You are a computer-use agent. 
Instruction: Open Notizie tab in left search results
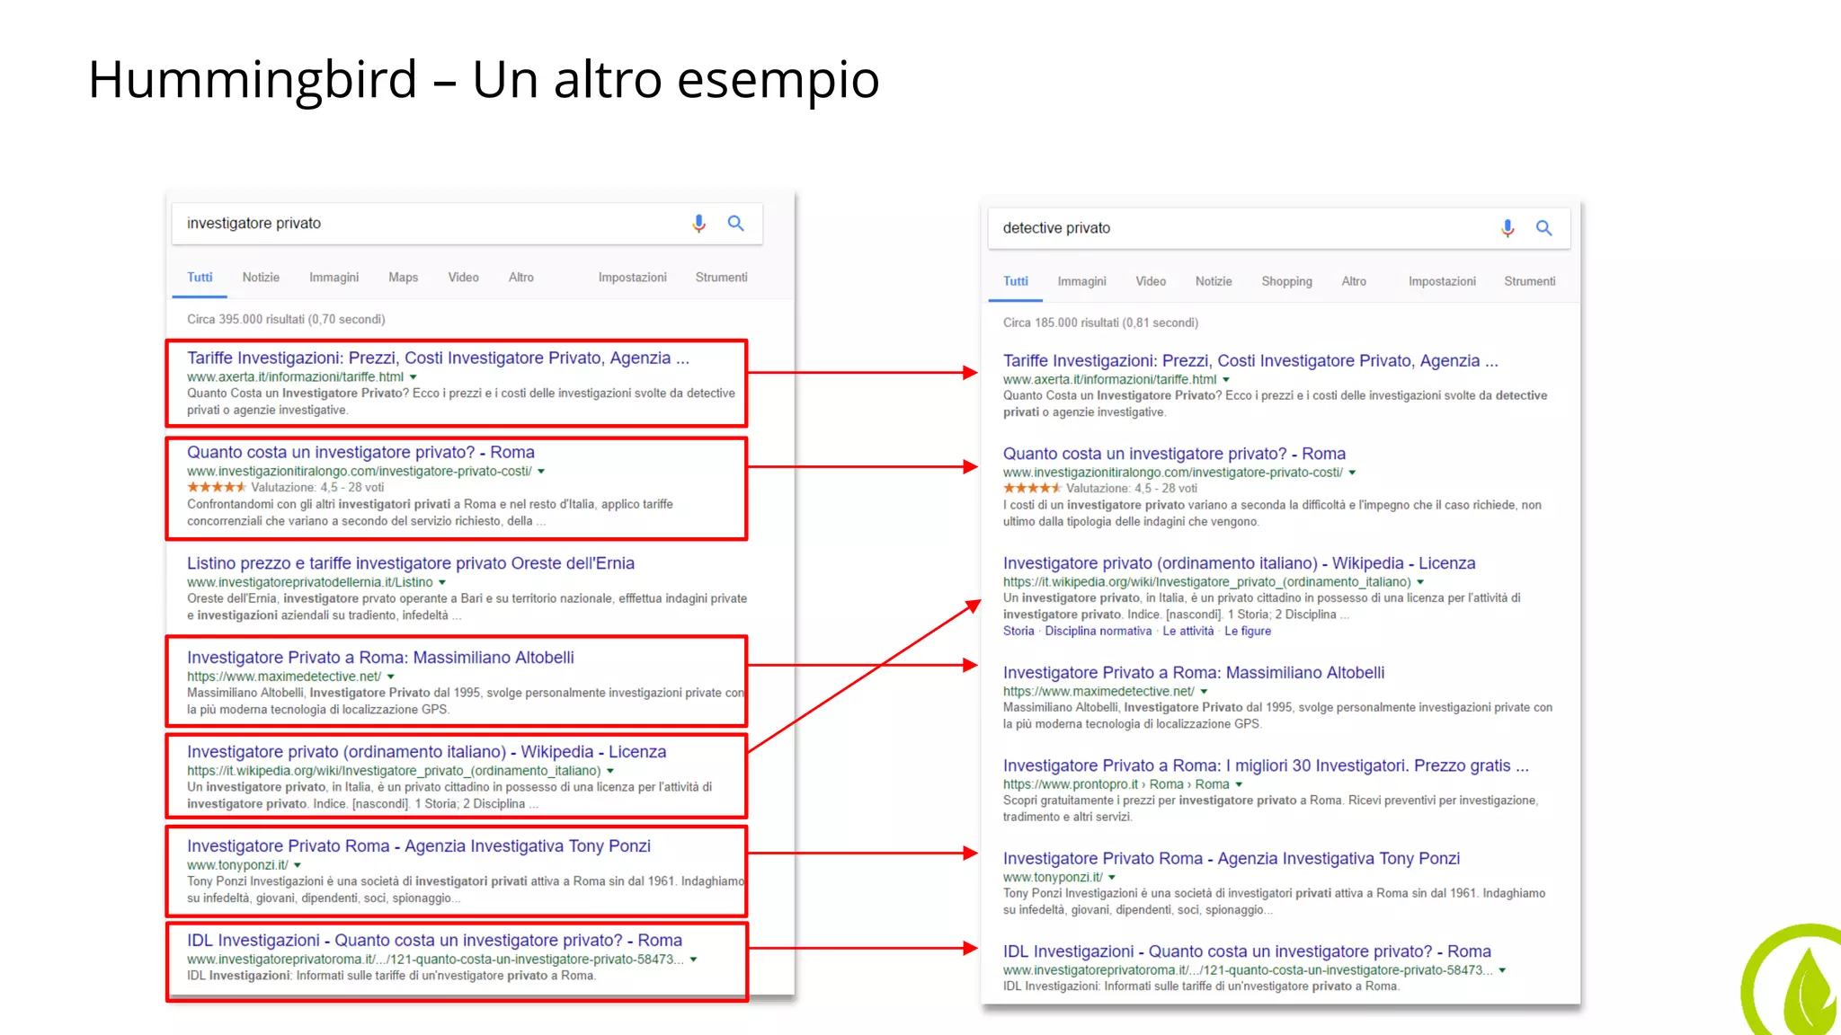click(x=261, y=278)
